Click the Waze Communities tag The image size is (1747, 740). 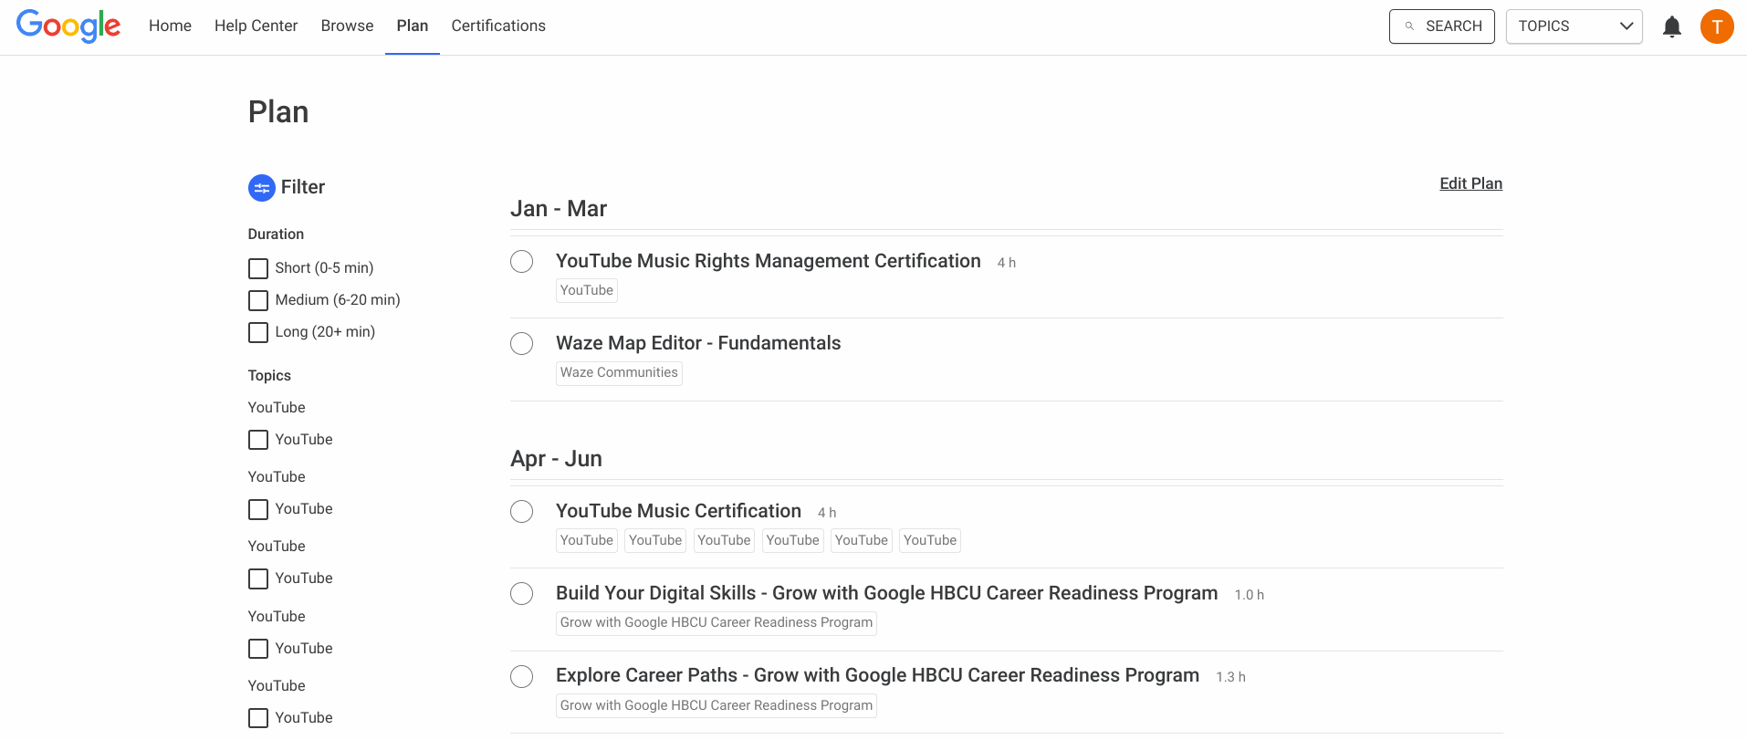coord(619,373)
